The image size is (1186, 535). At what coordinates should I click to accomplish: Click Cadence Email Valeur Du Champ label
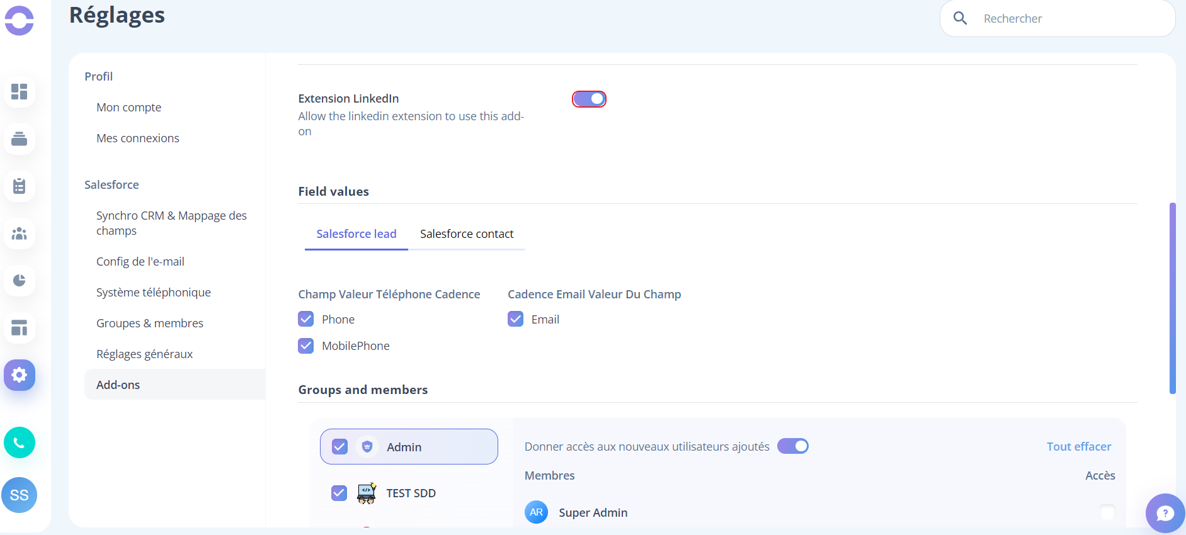pyautogui.click(x=595, y=295)
